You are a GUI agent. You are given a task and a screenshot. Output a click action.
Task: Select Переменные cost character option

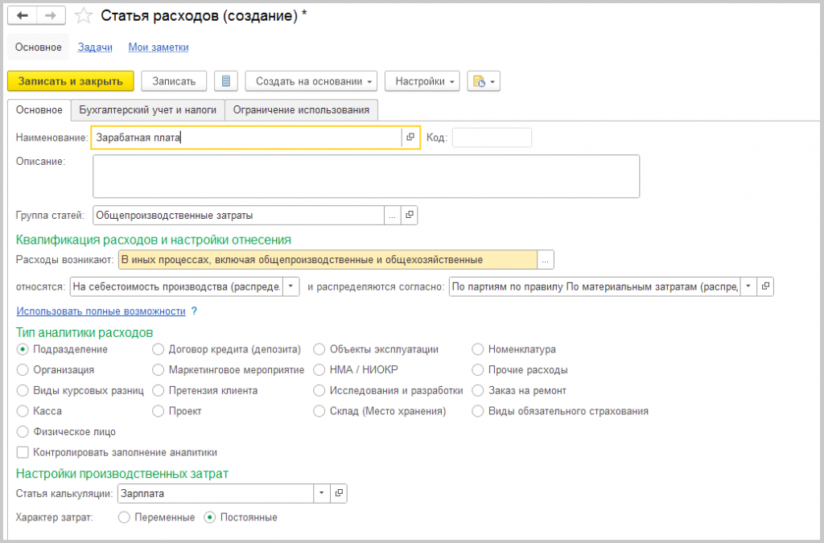pyautogui.click(x=124, y=517)
